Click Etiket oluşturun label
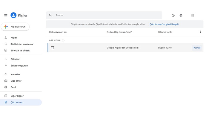This screenshot has height=116, width=206. coord(19,66)
